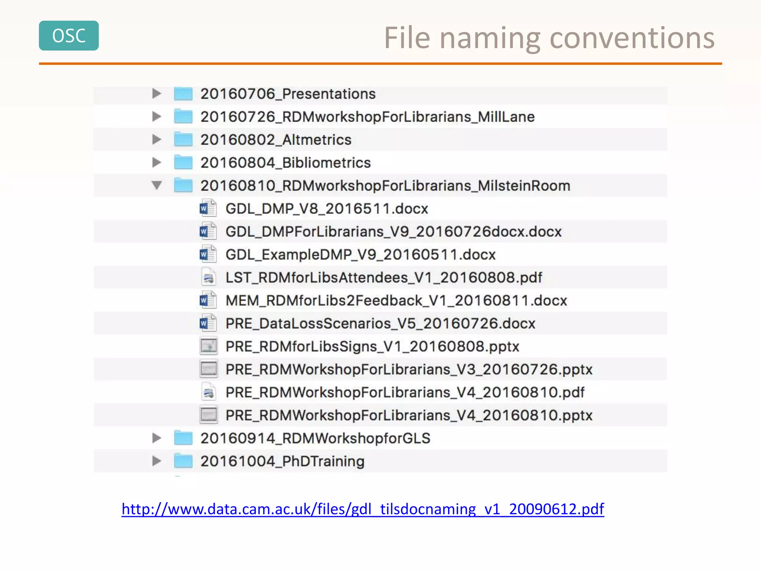Click PDF icon for LST_RDMforLibsAttendees_V1_20160808.pdf
The width and height of the screenshot is (761, 570).
(208, 277)
